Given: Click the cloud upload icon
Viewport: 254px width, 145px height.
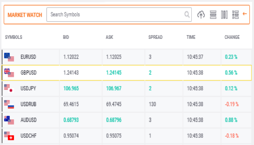Looking at the screenshot, I should coord(201,14).
